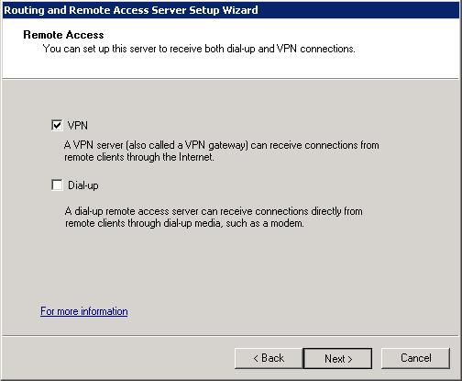
Task: Select the word Internet in VPN description
Action: coord(196,157)
